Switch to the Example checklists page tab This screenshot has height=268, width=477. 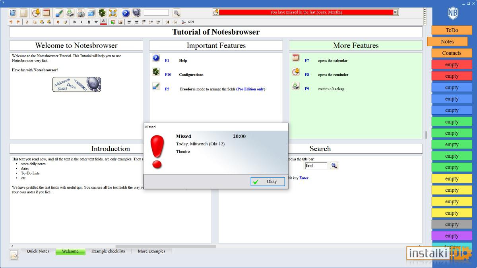(x=108, y=251)
